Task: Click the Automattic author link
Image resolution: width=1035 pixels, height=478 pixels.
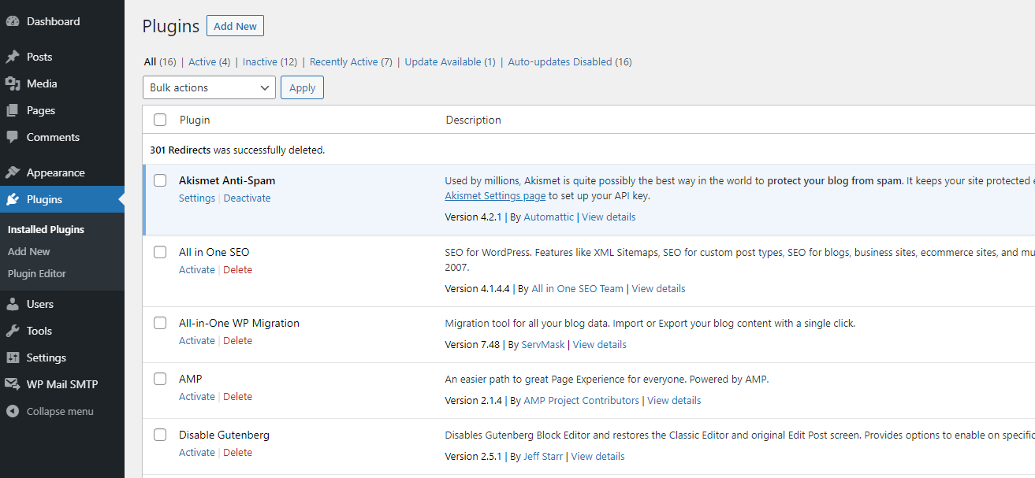Action: [x=549, y=217]
